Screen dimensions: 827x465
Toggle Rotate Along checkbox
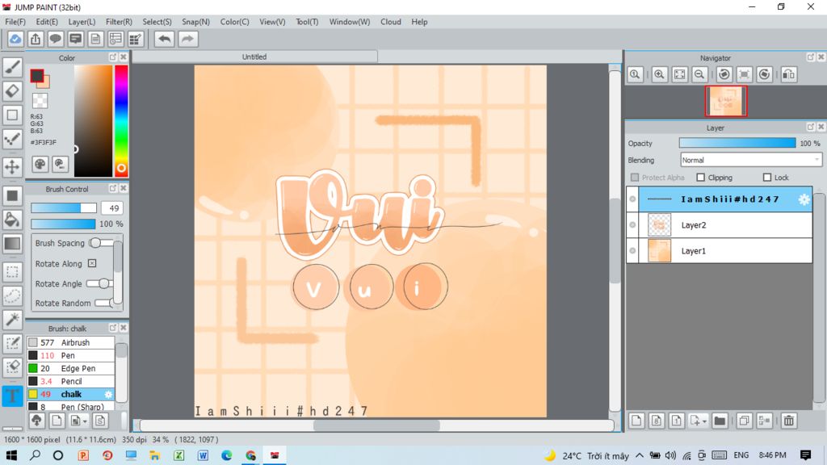[x=92, y=263]
